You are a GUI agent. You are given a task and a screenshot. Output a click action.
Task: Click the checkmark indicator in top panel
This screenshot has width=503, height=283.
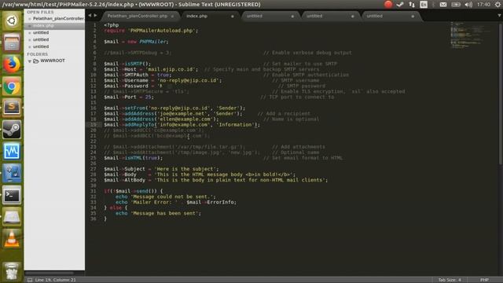(x=400, y=4)
